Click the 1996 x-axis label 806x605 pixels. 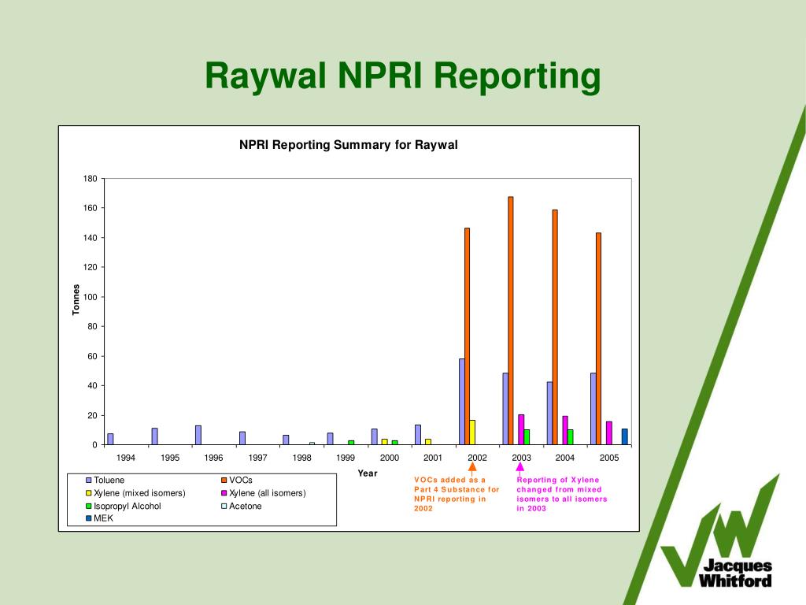point(213,458)
